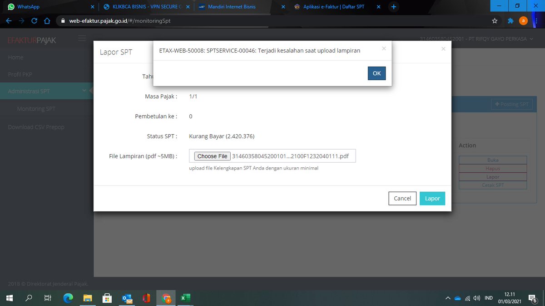The height and width of the screenshot is (306, 545).
Task: Click the Hapus action button
Action: 493,168
